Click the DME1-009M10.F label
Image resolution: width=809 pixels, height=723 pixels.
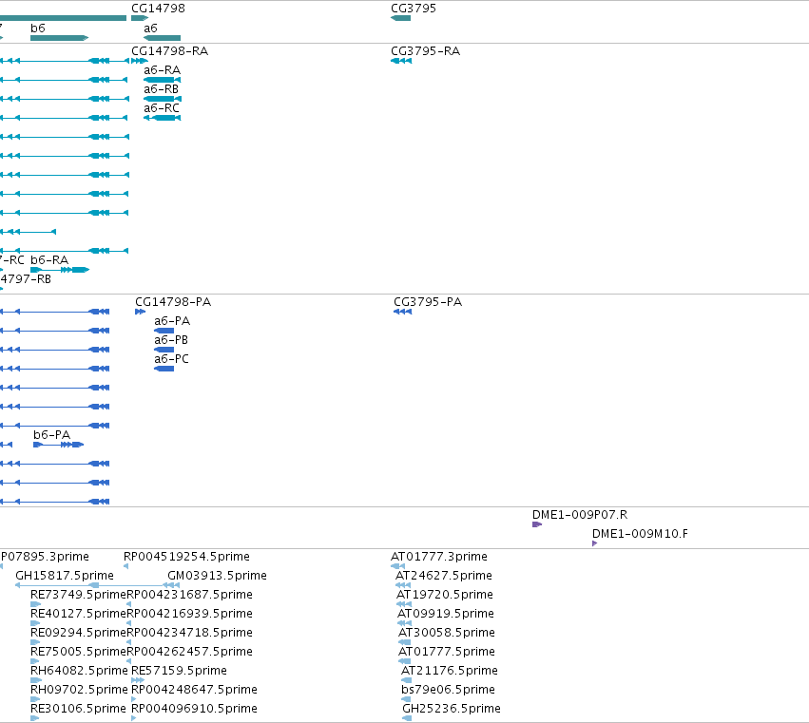[640, 534]
